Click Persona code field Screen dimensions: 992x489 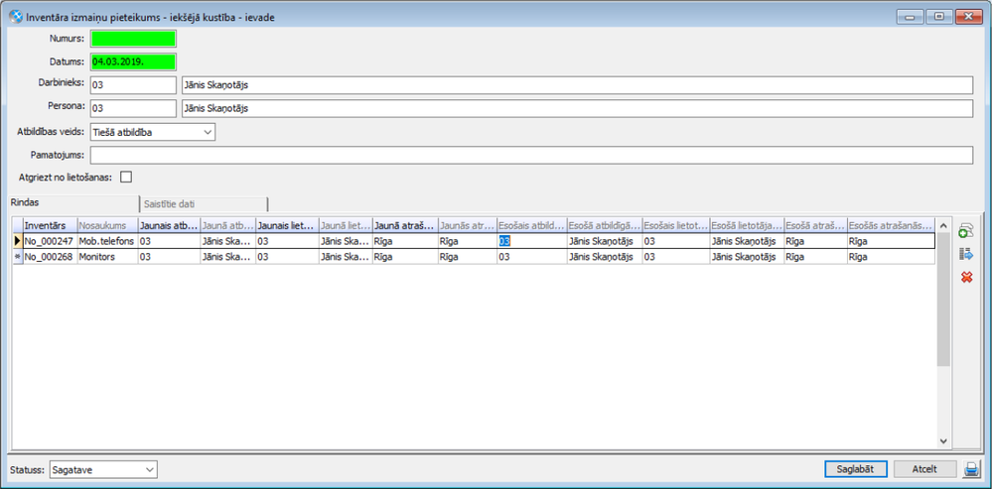tap(133, 108)
